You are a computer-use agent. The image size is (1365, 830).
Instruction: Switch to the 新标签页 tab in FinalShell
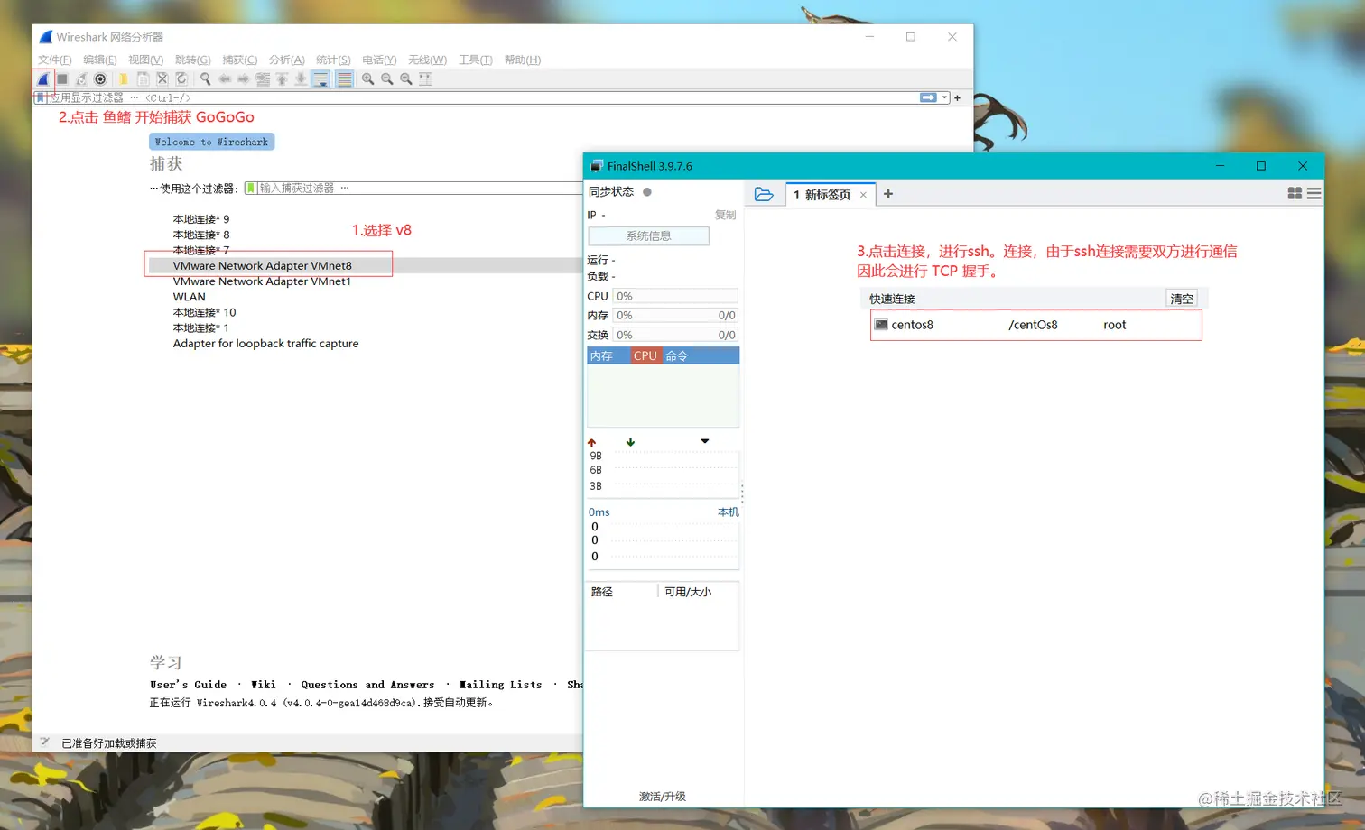pyautogui.click(x=822, y=195)
